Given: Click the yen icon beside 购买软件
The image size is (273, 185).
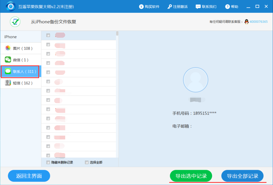Looking at the screenshot, I should click(x=141, y=7).
